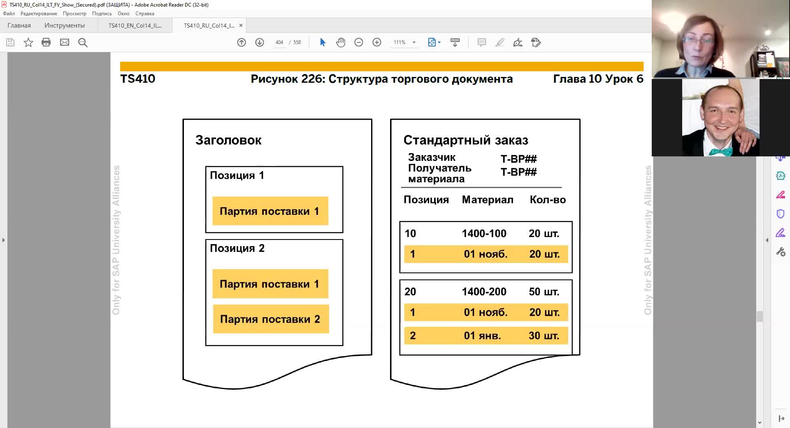Screen dimensions: 790x428
Task: Print the document with the printer icon
Action: click(46, 42)
